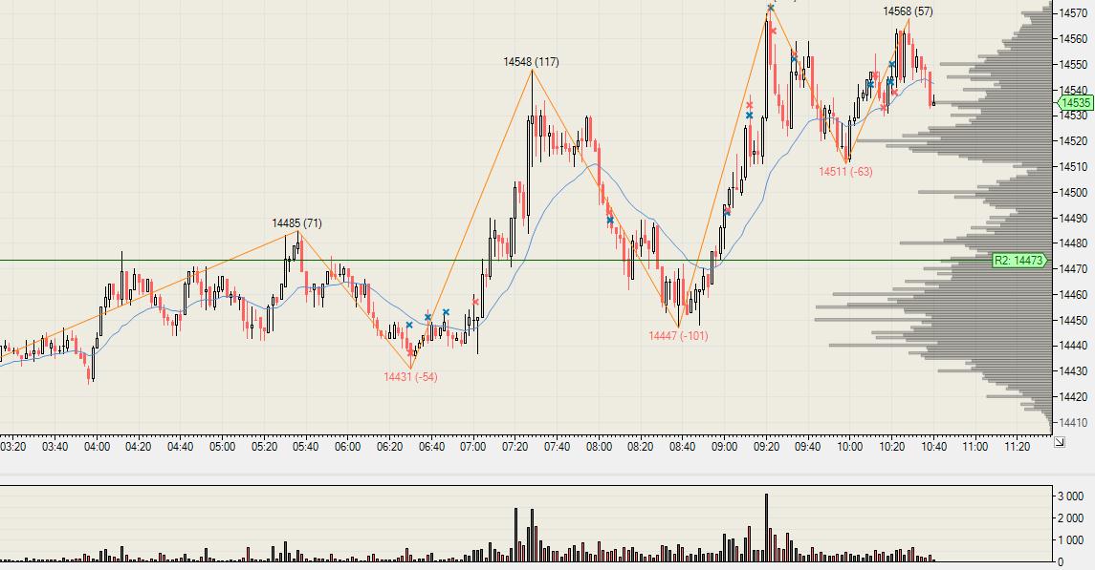Click the swing high label 14568 (57)

coord(908,11)
